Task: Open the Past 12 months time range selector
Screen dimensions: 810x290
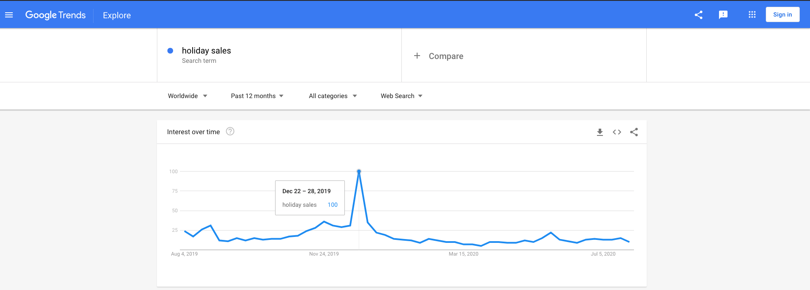Action: coord(256,96)
